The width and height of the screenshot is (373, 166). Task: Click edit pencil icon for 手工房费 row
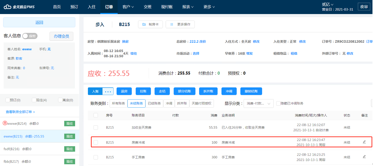364,156
